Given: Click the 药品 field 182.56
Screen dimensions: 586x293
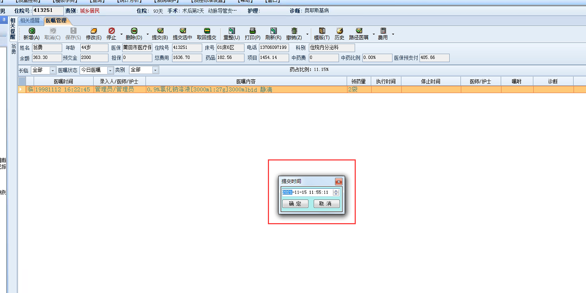Looking at the screenshot, I should coord(230,58).
